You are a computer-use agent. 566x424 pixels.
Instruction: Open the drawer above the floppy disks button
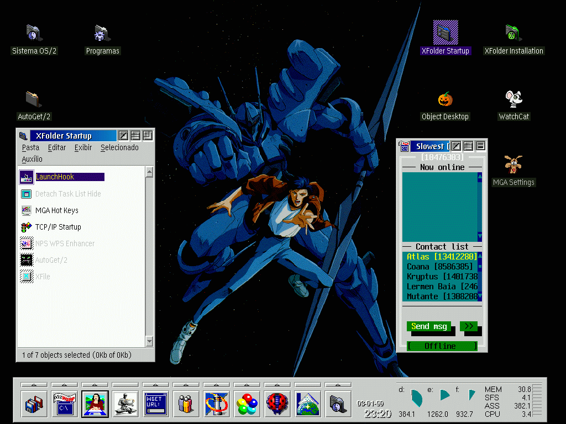[34, 385]
